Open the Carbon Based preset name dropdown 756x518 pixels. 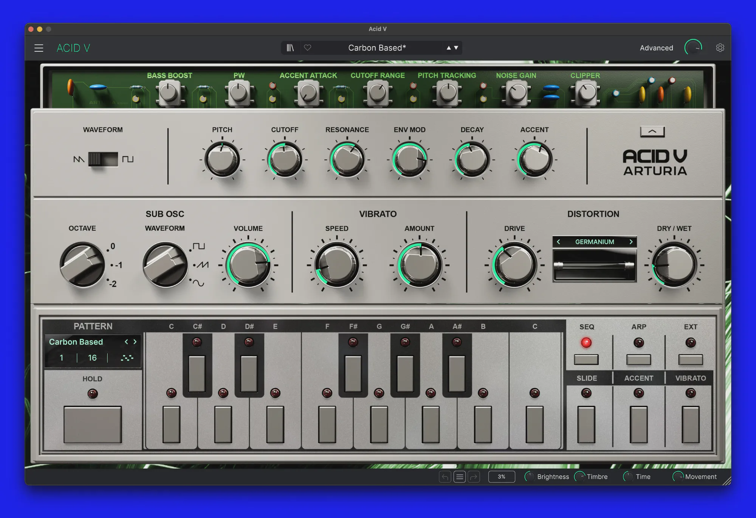pos(377,48)
